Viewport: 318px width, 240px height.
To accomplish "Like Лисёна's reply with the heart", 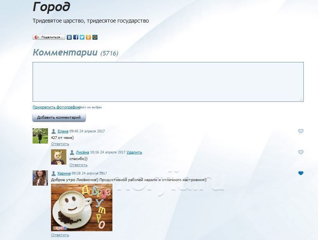I will [301, 152].
